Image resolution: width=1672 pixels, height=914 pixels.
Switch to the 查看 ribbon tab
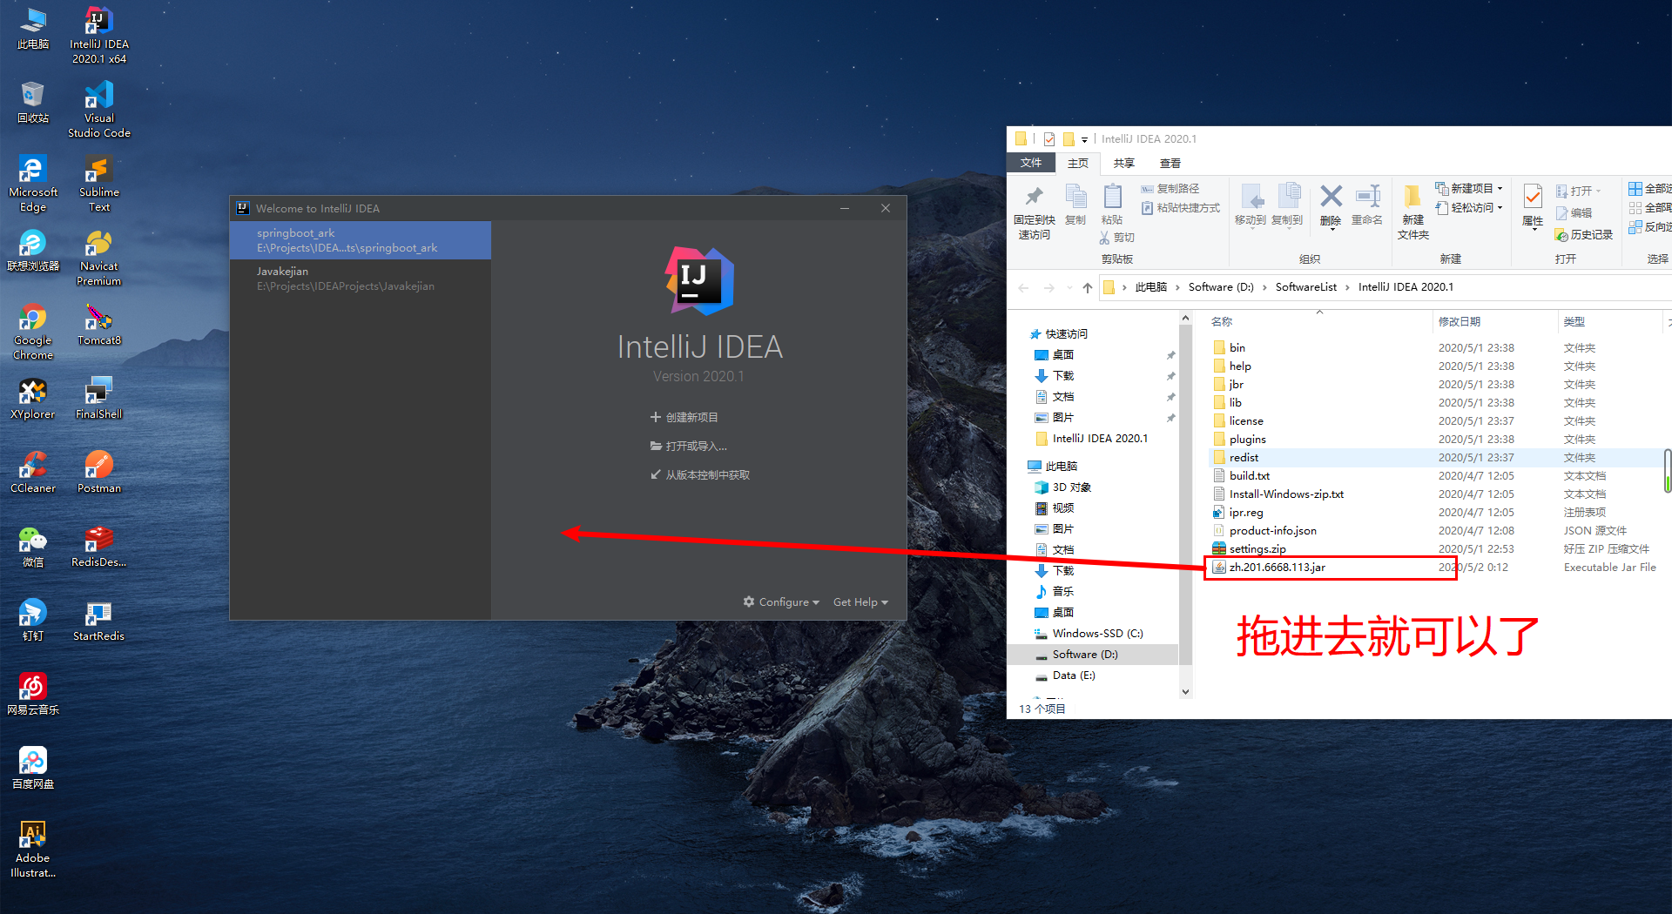pos(1170,163)
